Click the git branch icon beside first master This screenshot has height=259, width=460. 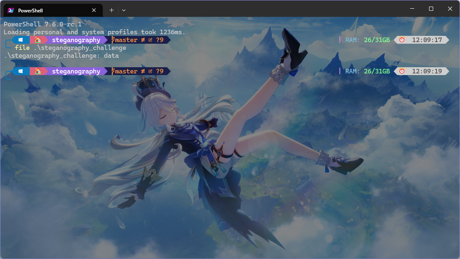[113, 40]
